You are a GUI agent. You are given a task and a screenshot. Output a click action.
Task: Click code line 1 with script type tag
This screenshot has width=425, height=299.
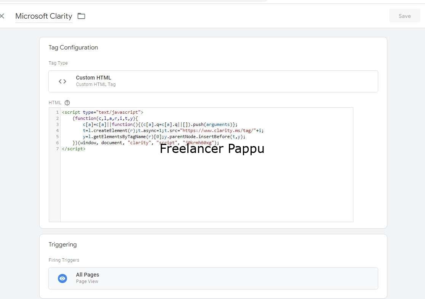102,112
